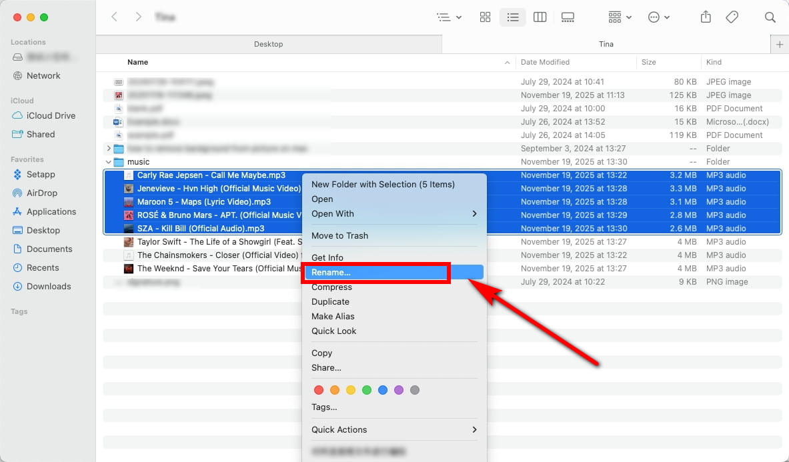Viewport: 789px width, 462px height.
Task: Apply the red color tag
Action: point(319,390)
